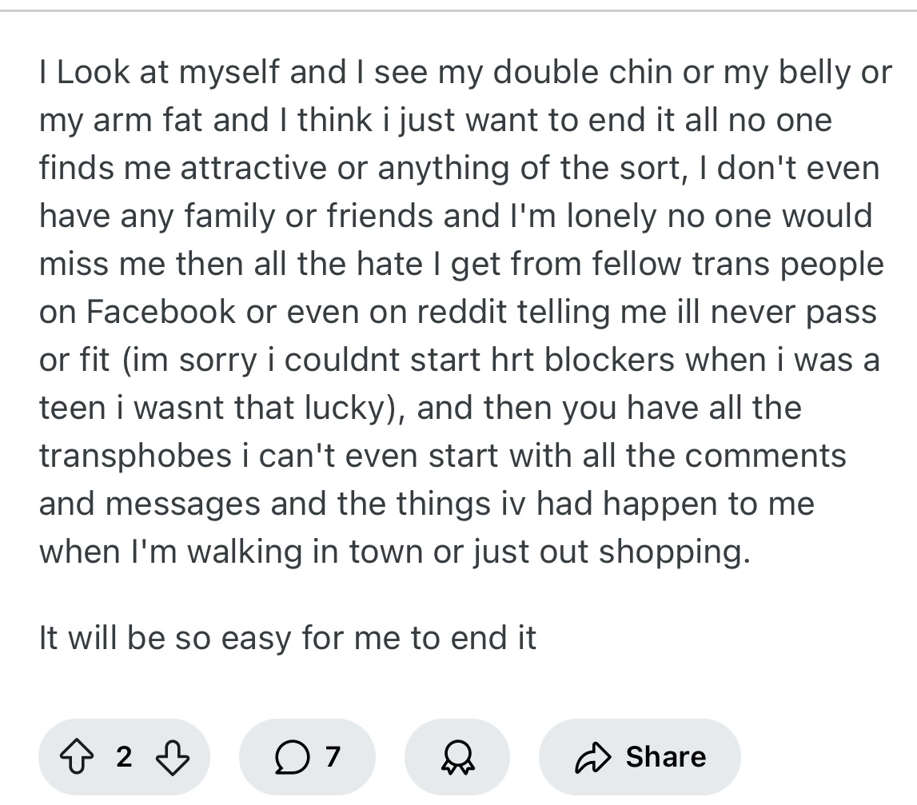
Task: Click the word "Facebook" in the post
Action: tap(157, 312)
